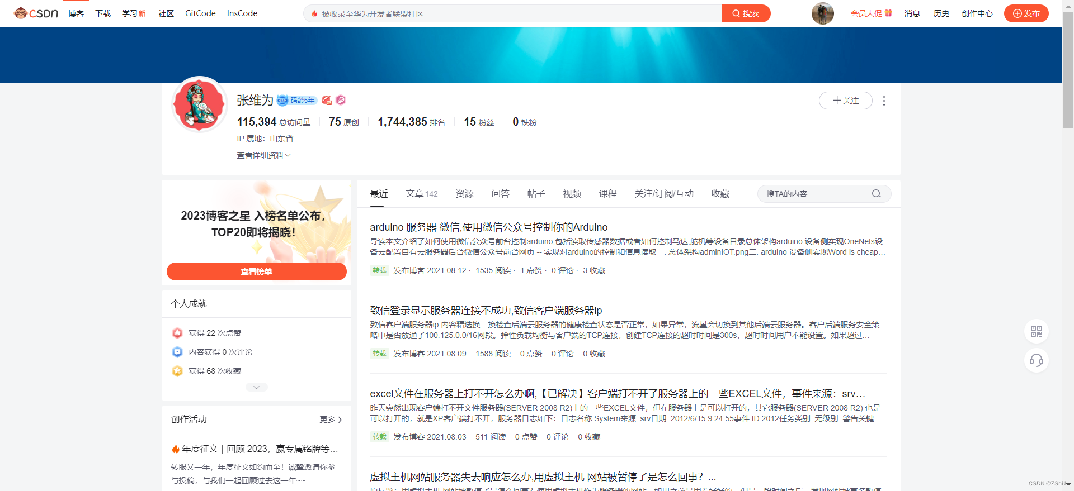Image resolution: width=1074 pixels, height=491 pixels.
Task: Click 0 铁粉 stat
Action: pos(524,122)
